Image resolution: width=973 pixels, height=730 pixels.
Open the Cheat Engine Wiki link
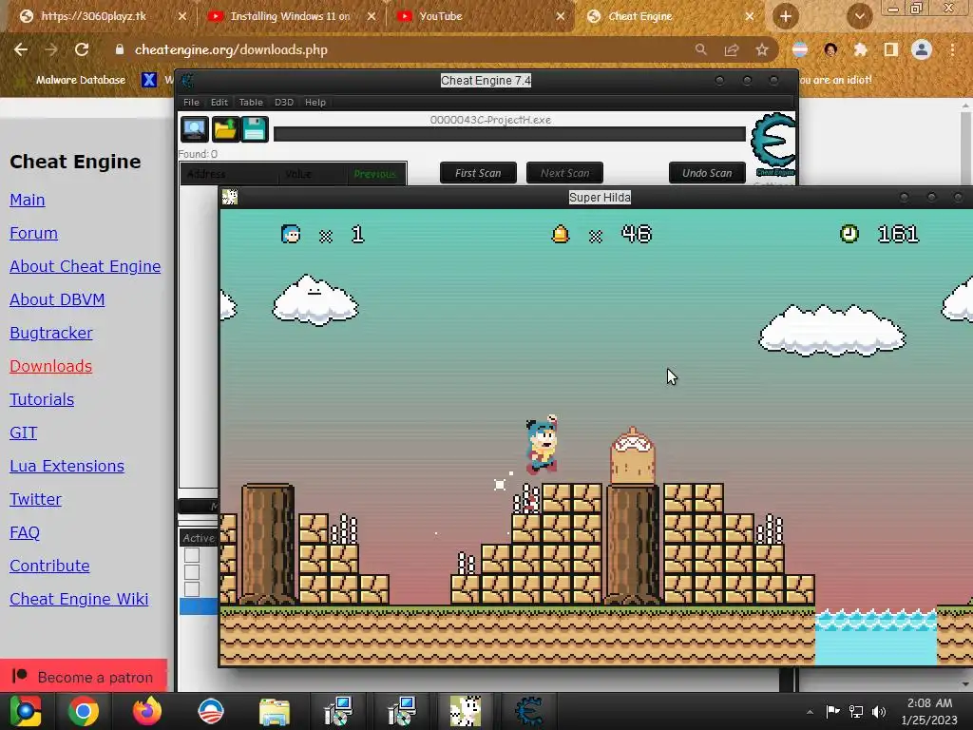pos(79,599)
